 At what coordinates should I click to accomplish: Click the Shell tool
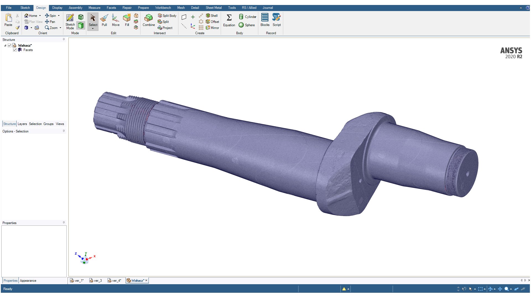click(212, 16)
